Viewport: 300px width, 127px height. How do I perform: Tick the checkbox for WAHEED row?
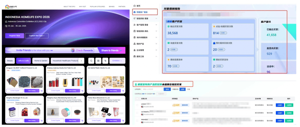pos(137,121)
